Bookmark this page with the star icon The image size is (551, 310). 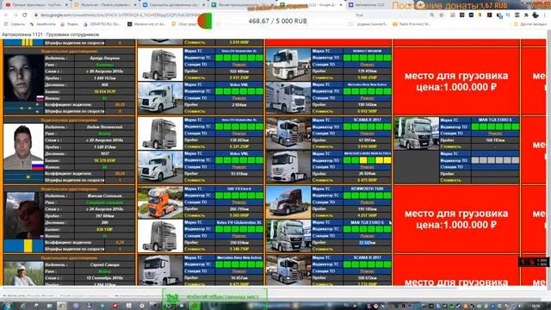pyautogui.click(x=442, y=15)
